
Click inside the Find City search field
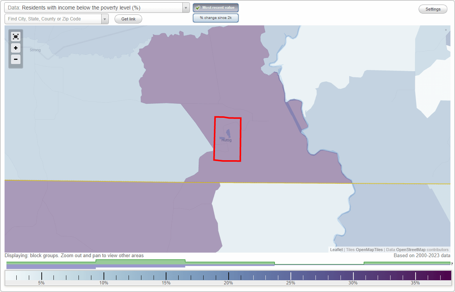click(x=53, y=19)
